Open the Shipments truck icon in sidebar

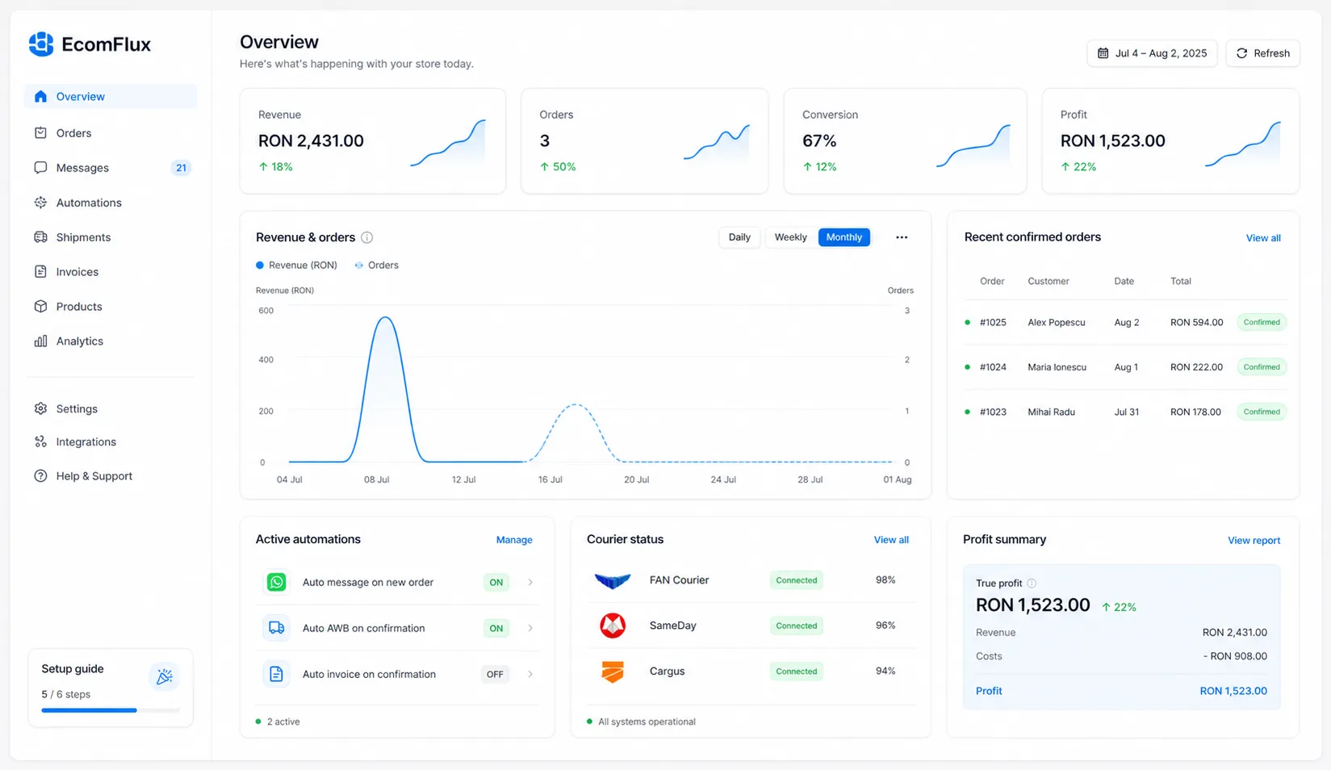coord(40,237)
